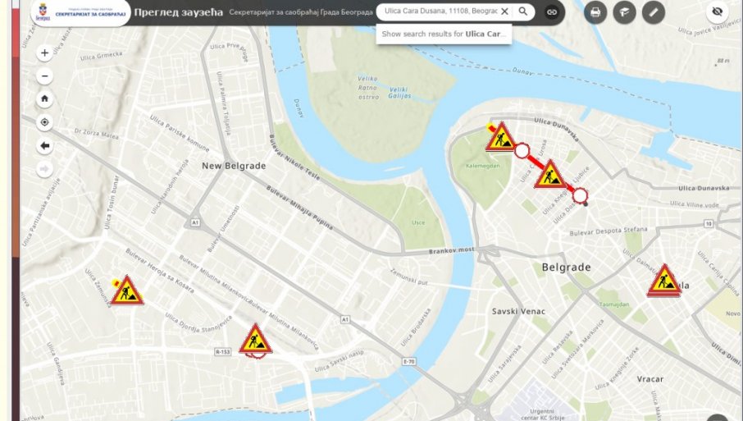The height and width of the screenshot is (421, 743).
Task: Select the roadwork sign near Kalemegdan
Action: (500, 138)
